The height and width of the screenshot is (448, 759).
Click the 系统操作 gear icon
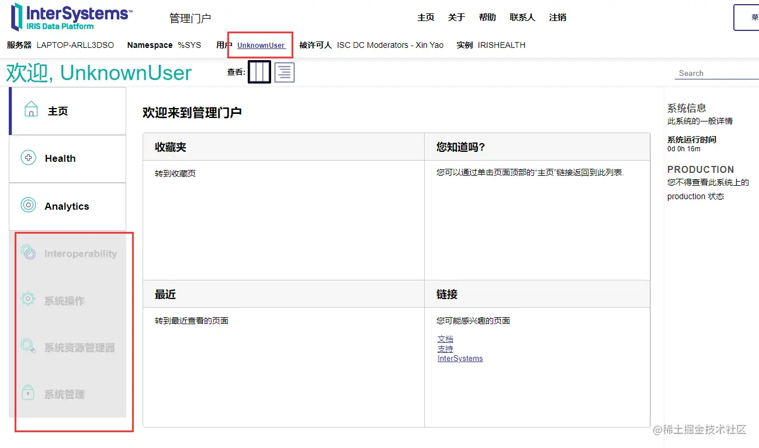point(28,300)
